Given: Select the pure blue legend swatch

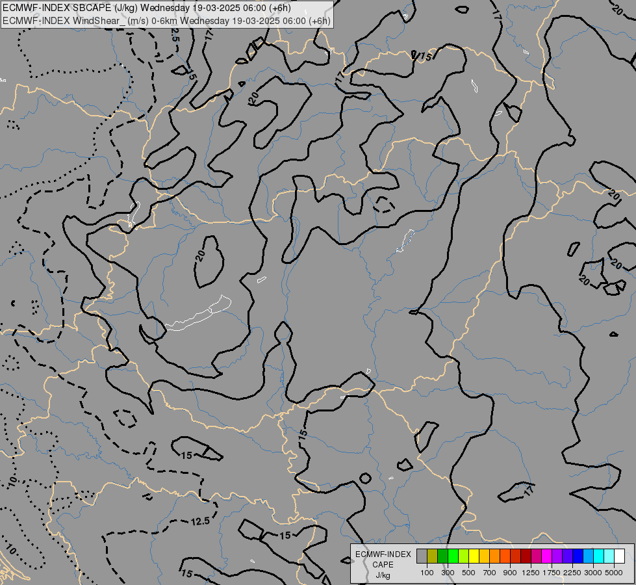Looking at the screenshot, I should coord(578,556).
